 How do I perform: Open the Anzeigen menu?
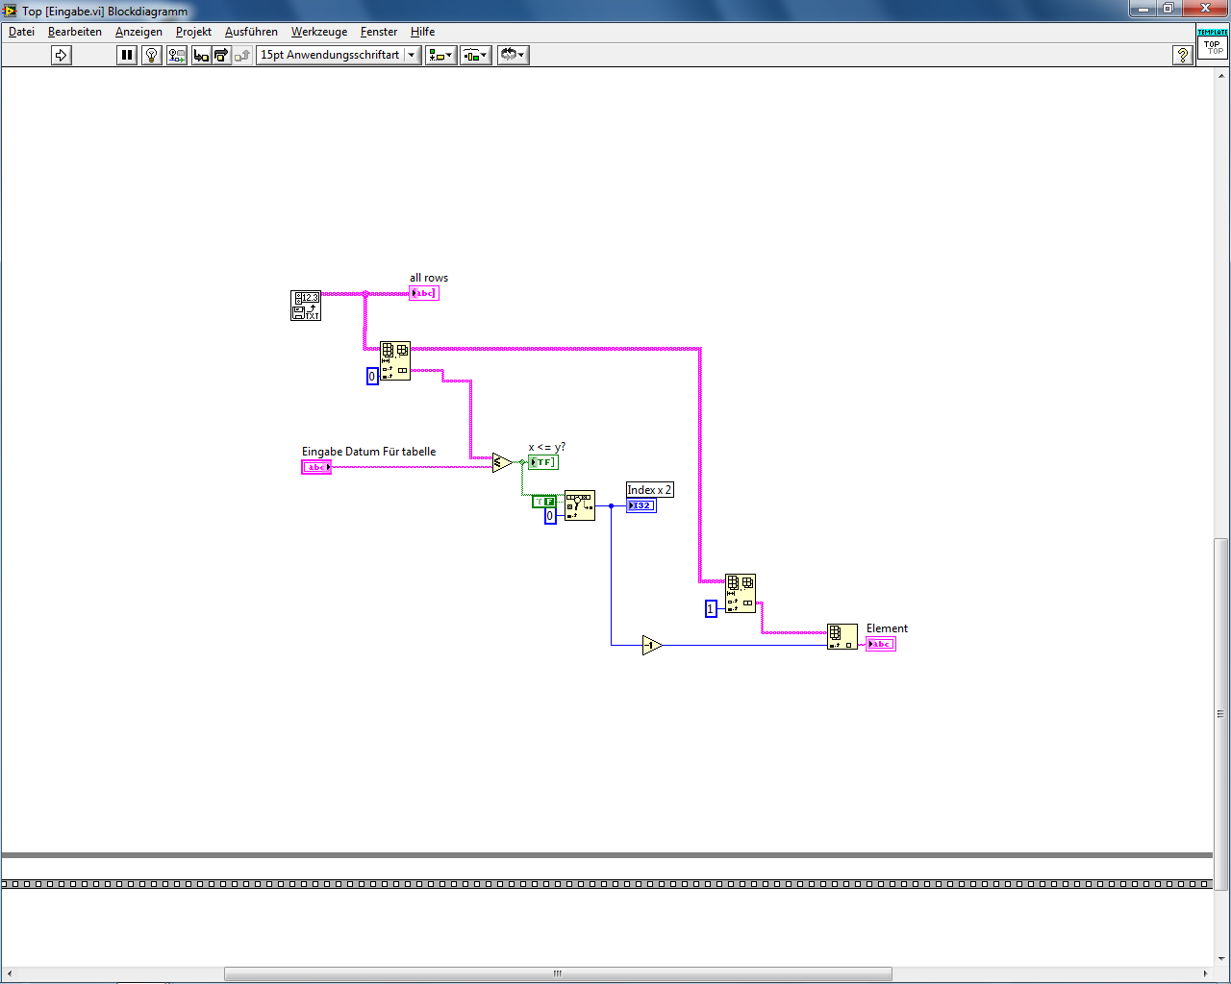click(138, 32)
